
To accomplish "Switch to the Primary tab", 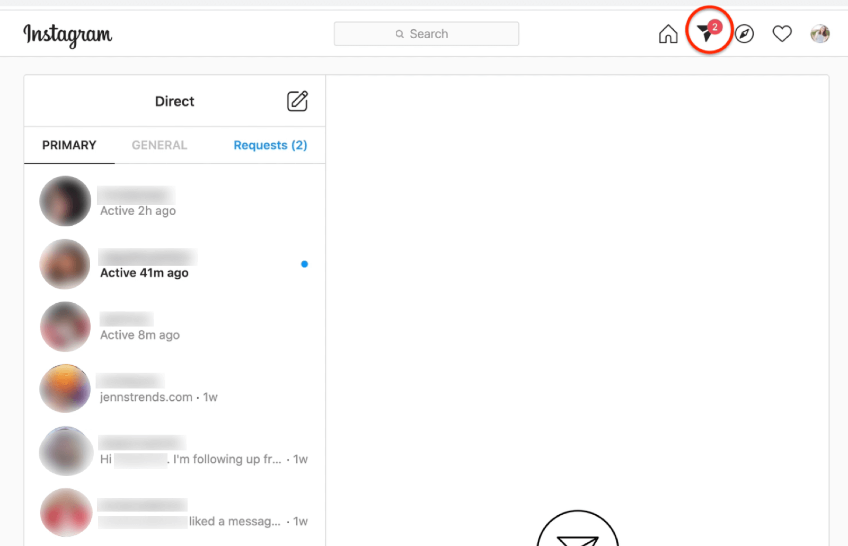I will tap(69, 145).
